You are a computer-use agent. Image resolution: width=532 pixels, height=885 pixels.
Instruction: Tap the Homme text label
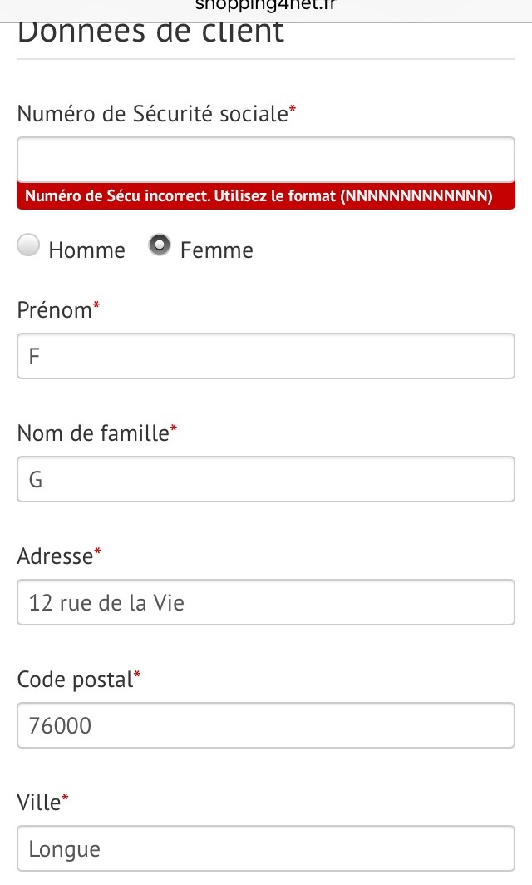coord(86,250)
